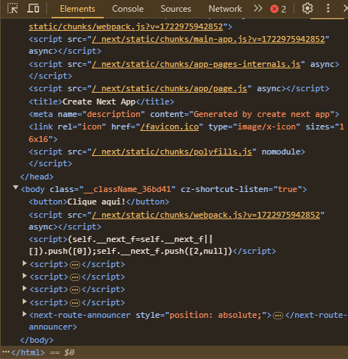Select the meta description node
The image size is (348, 359).
coord(184,114)
